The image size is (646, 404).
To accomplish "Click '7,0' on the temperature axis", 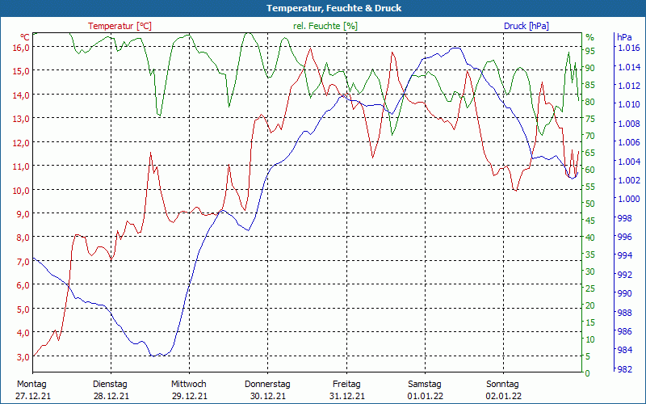I will click(23, 261).
